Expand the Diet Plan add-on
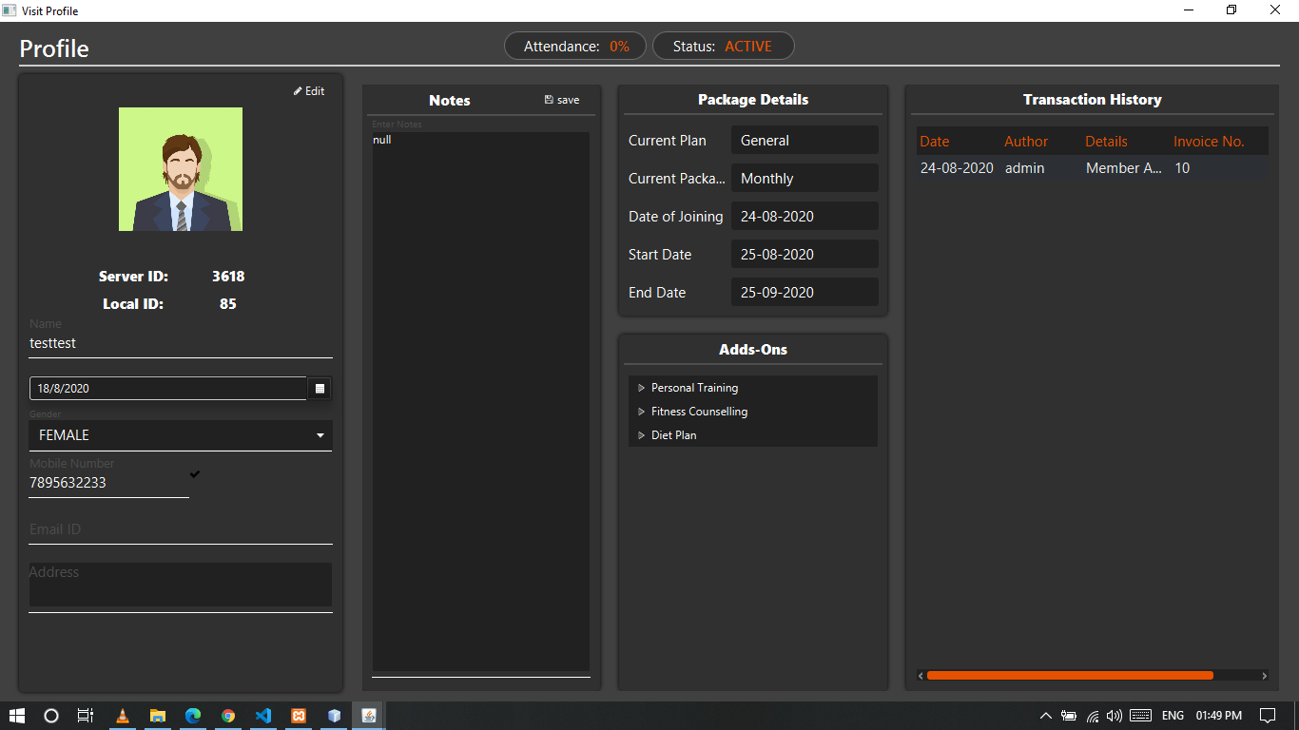 click(641, 435)
